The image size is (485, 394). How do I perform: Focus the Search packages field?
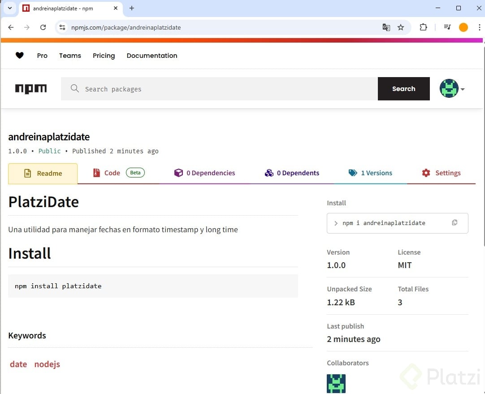pos(219,89)
